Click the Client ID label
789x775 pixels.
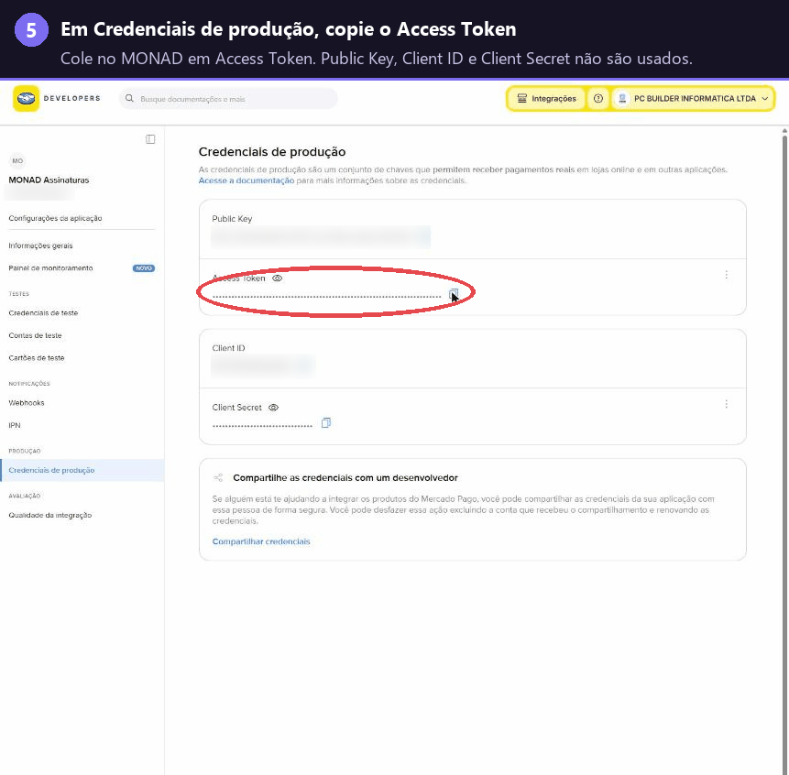[228, 348]
